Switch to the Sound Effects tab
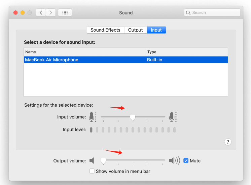This screenshot has height=185, width=251. [x=105, y=30]
